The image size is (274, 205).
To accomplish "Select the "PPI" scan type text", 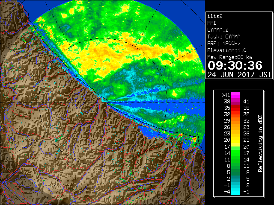I will (x=211, y=23).
